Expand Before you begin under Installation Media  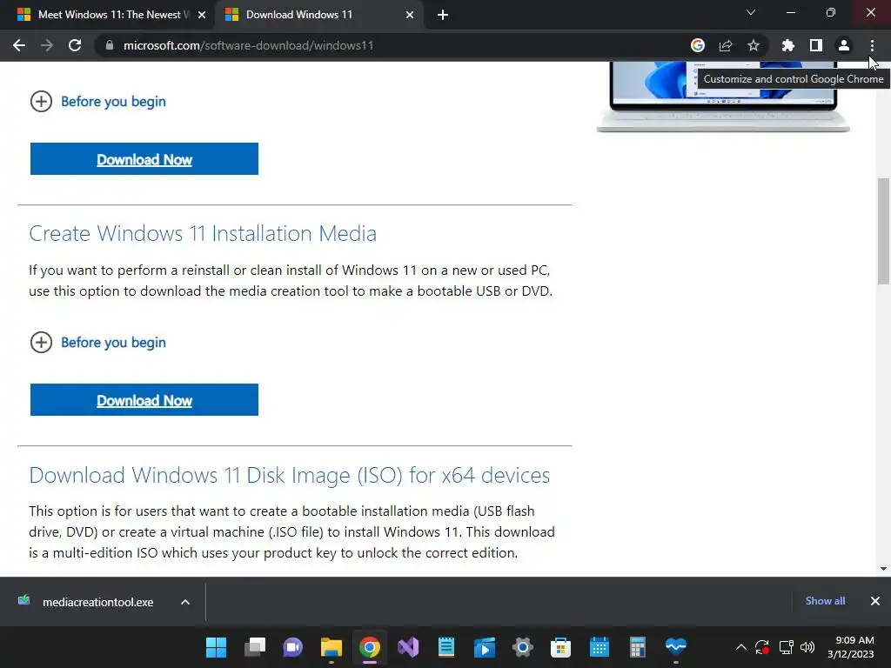click(x=98, y=343)
